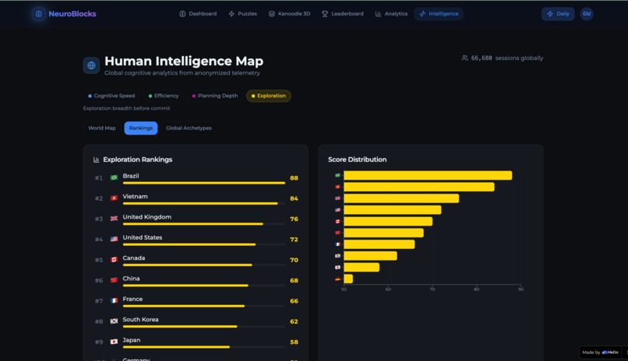The image size is (628, 361).
Task: Select the Planning Depth metric
Action: [215, 96]
